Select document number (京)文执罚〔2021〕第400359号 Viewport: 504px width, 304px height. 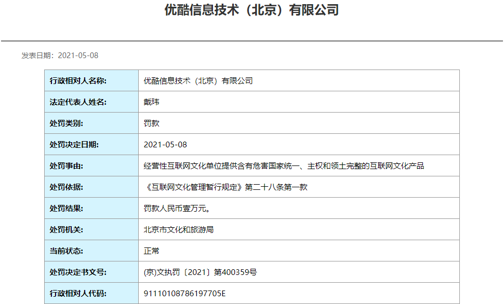[200, 272]
